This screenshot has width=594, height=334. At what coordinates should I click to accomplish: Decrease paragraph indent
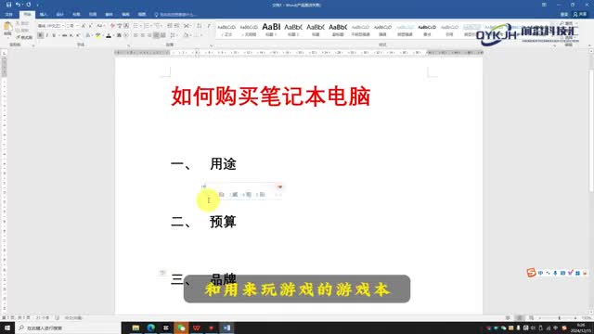[170, 26]
